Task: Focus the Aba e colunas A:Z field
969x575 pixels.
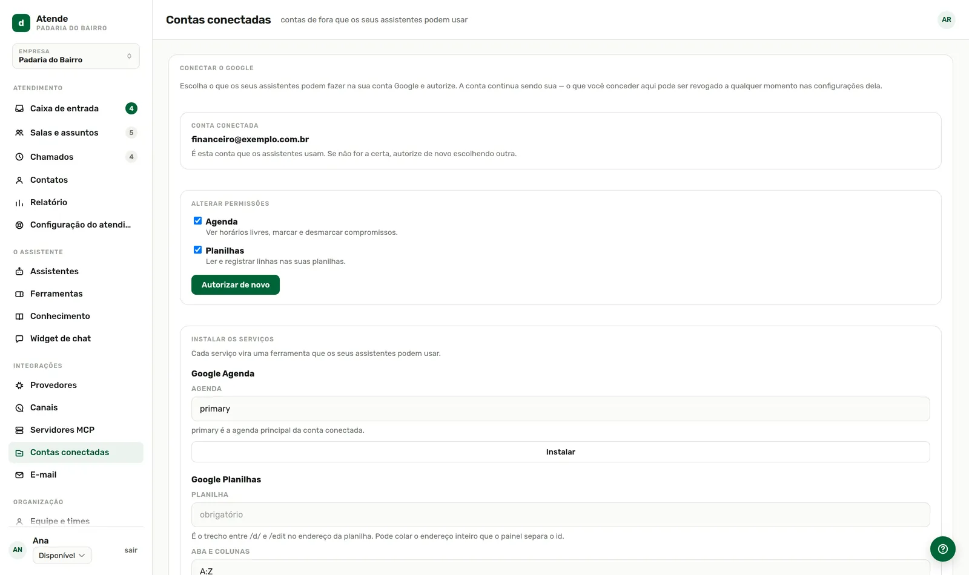Action: point(560,568)
